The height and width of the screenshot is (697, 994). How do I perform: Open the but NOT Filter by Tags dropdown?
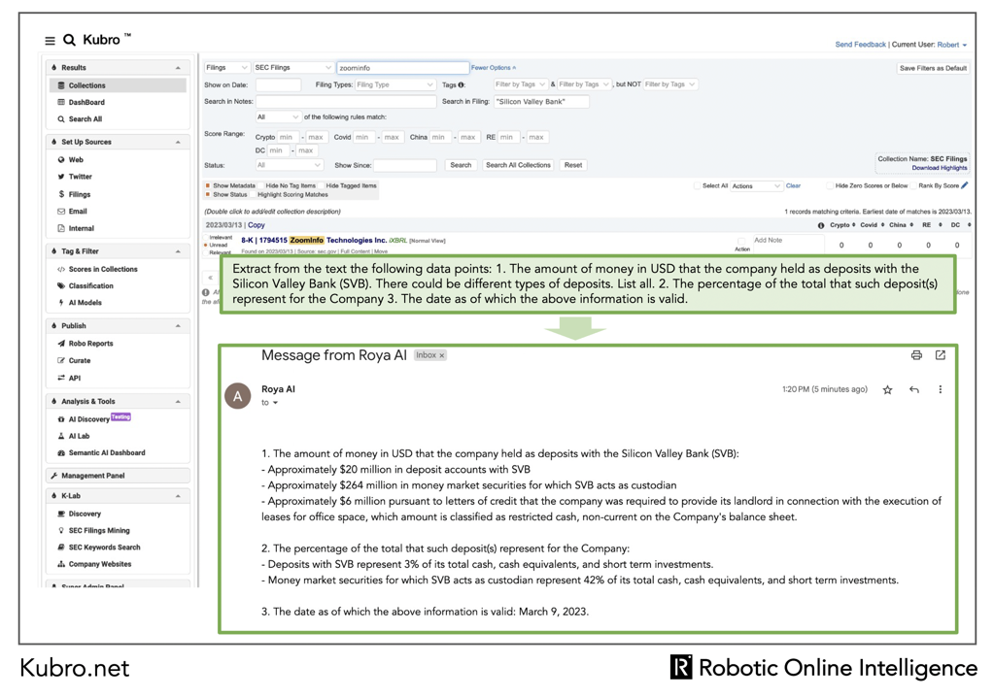tap(670, 84)
